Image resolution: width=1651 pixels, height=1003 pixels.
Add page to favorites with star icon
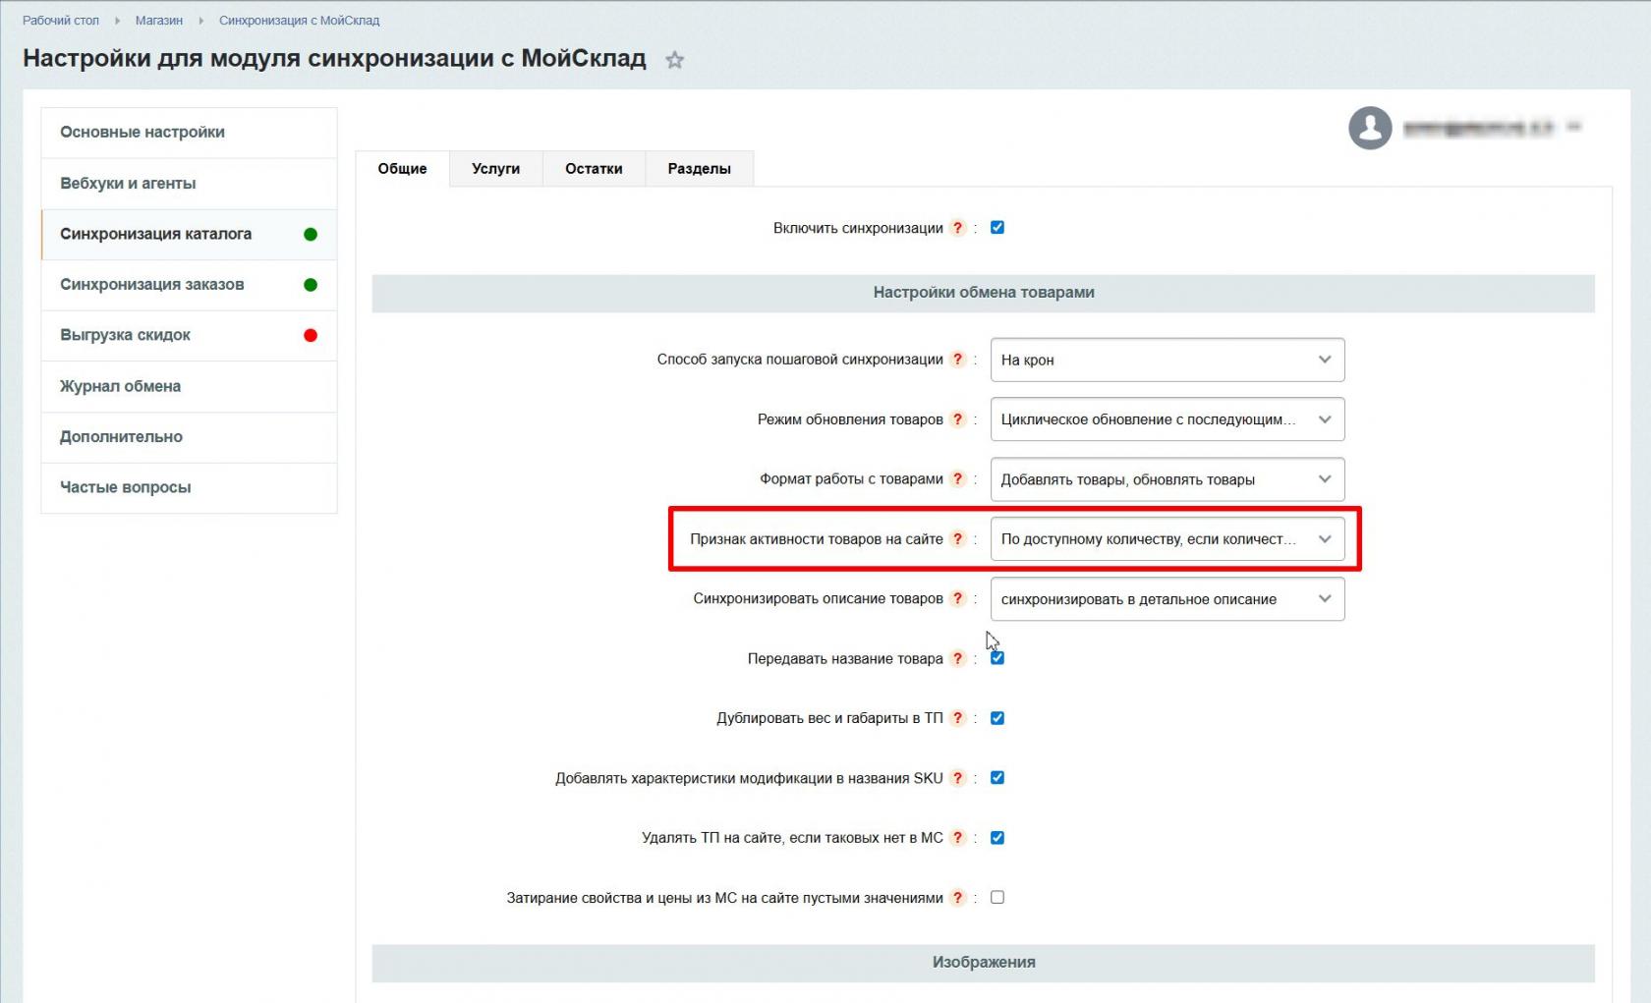pos(674,60)
